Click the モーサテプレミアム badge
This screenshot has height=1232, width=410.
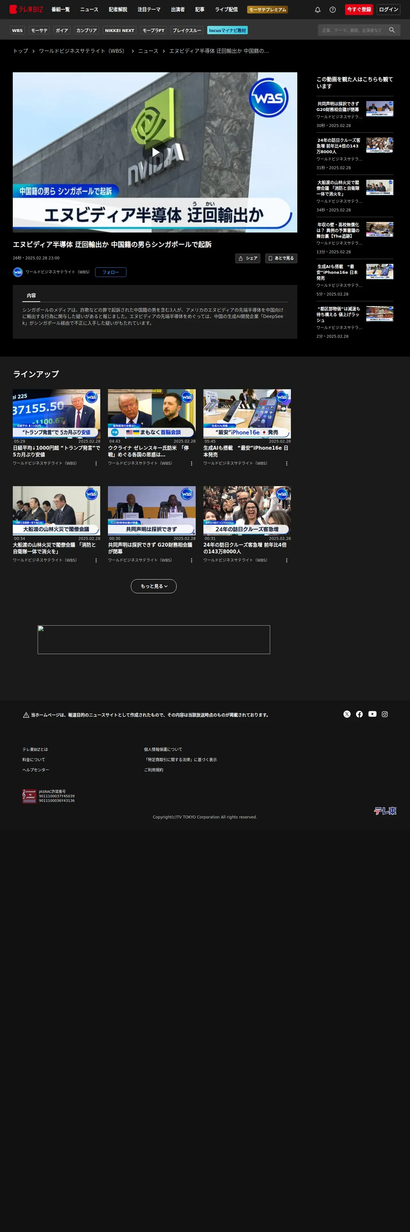[267, 10]
